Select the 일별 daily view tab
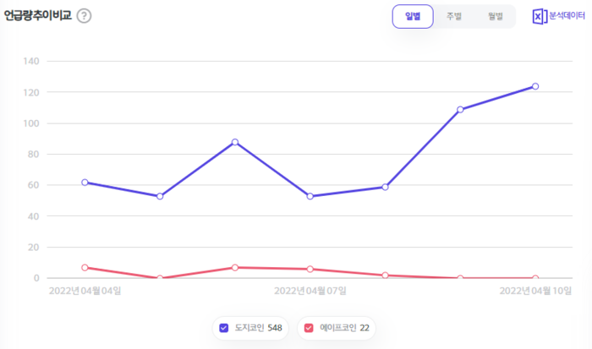The image size is (592, 349). pos(413,16)
